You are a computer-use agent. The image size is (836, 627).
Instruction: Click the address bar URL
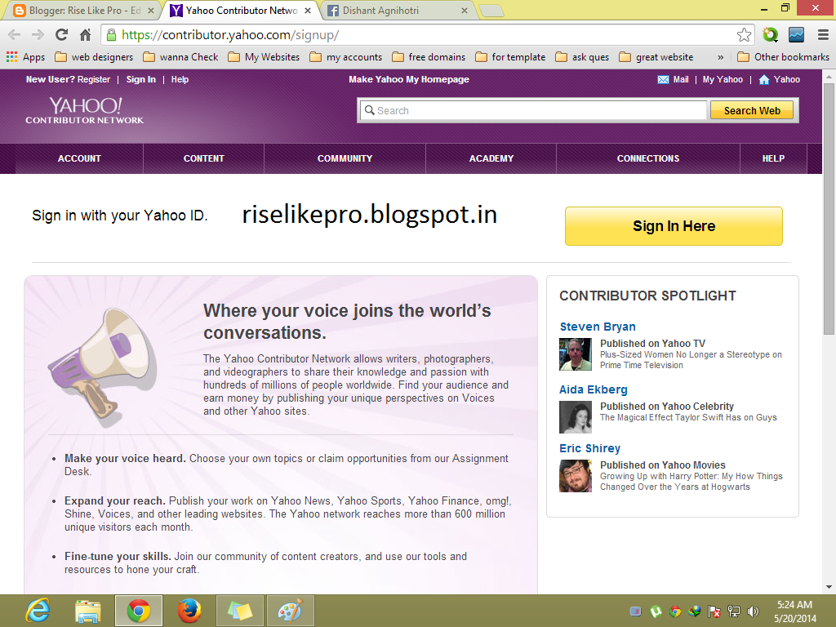(x=230, y=35)
